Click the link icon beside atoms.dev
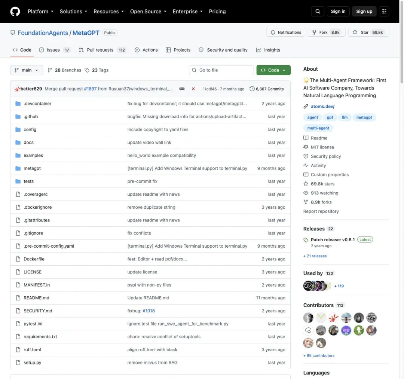 click(306, 106)
